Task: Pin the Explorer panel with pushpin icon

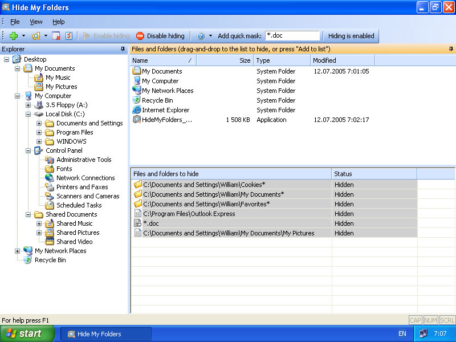Action: (123, 49)
